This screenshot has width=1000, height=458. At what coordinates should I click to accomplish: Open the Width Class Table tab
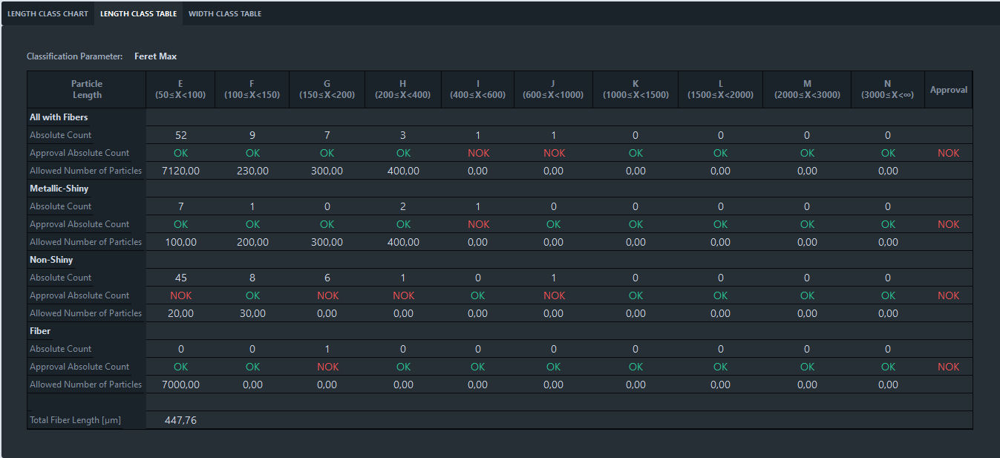point(224,13)
